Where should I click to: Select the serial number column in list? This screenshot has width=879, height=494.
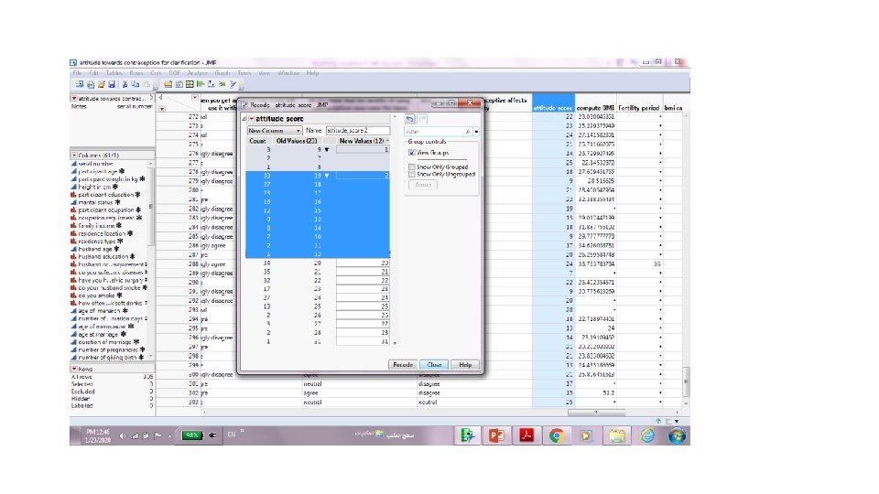(x=96, y=164)
